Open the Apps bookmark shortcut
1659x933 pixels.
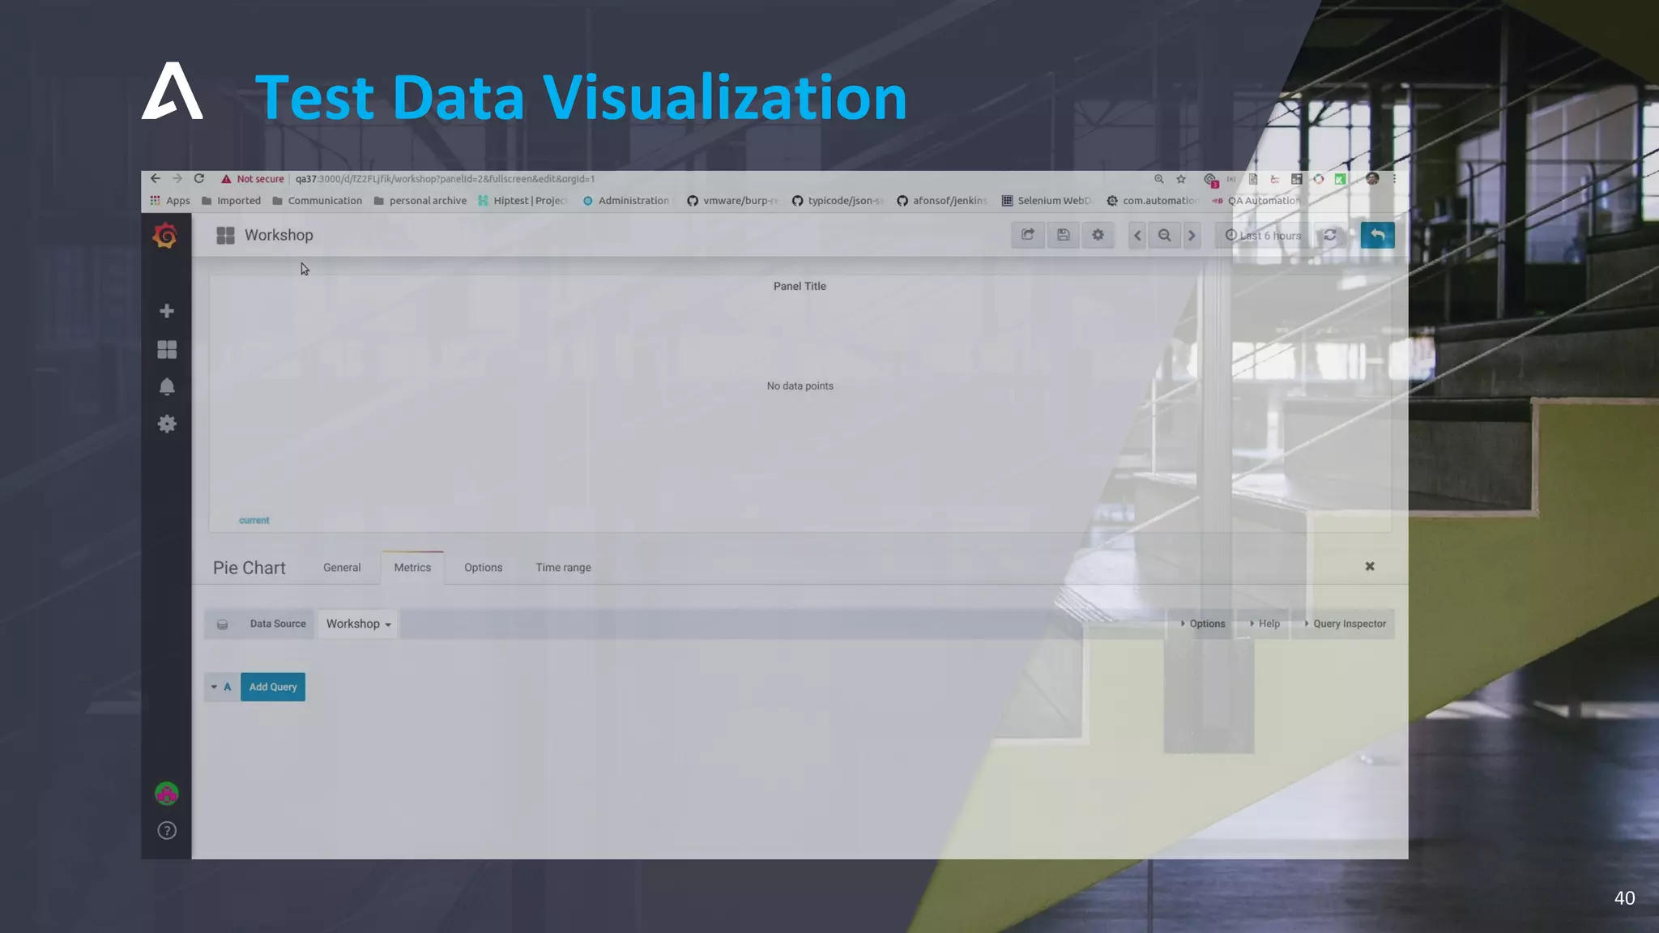point(170,201)
